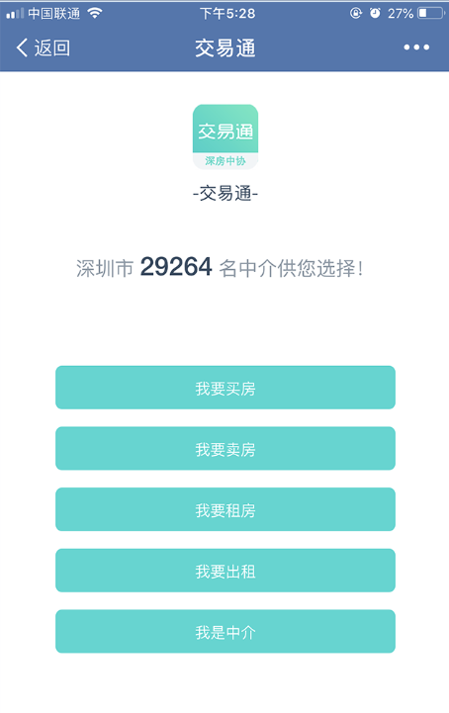The width and height of the screenshot is (449, 713).
Task: Click the 我要买房 button
Action: 225,388
